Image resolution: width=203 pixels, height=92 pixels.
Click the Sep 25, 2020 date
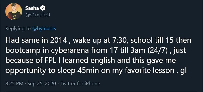42,83
